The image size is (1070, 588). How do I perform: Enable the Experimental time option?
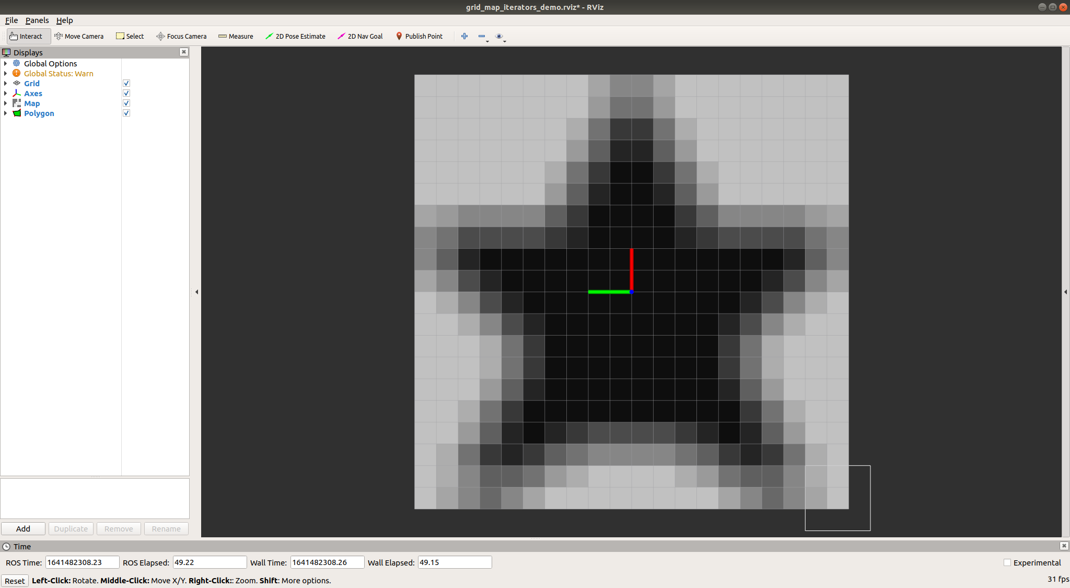[1007, 562]
